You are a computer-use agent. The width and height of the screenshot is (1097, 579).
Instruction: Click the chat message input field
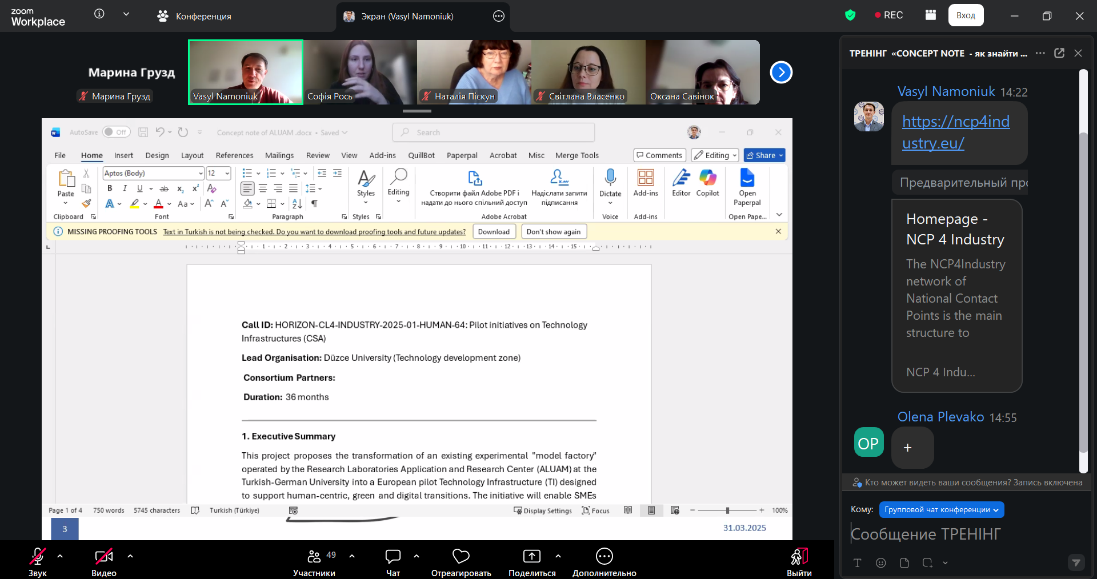tap(960, 534)
